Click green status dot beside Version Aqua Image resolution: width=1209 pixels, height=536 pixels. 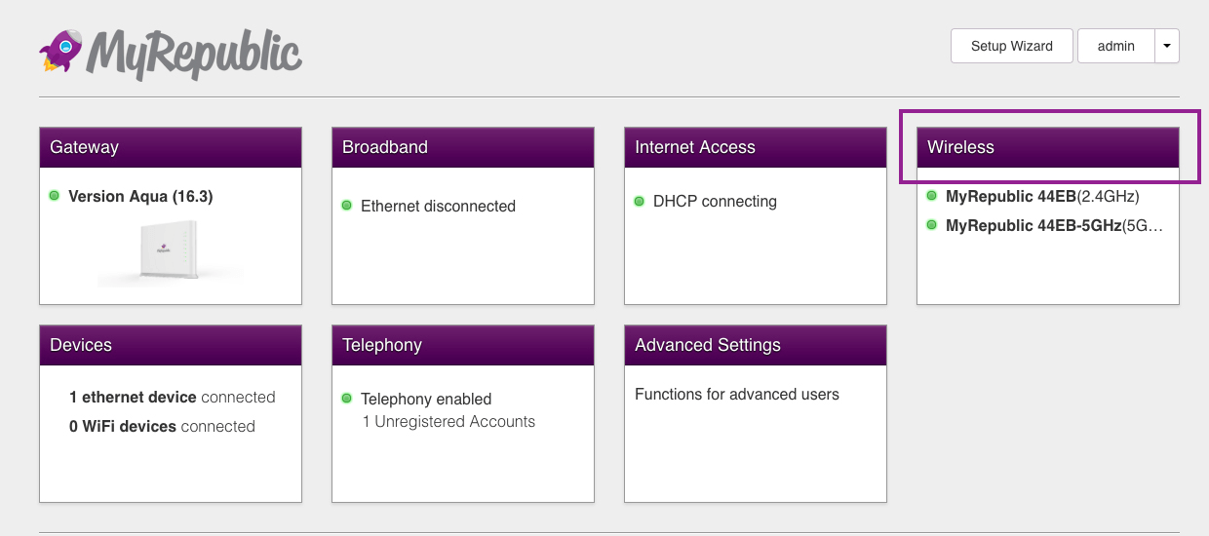pos(55,196)
